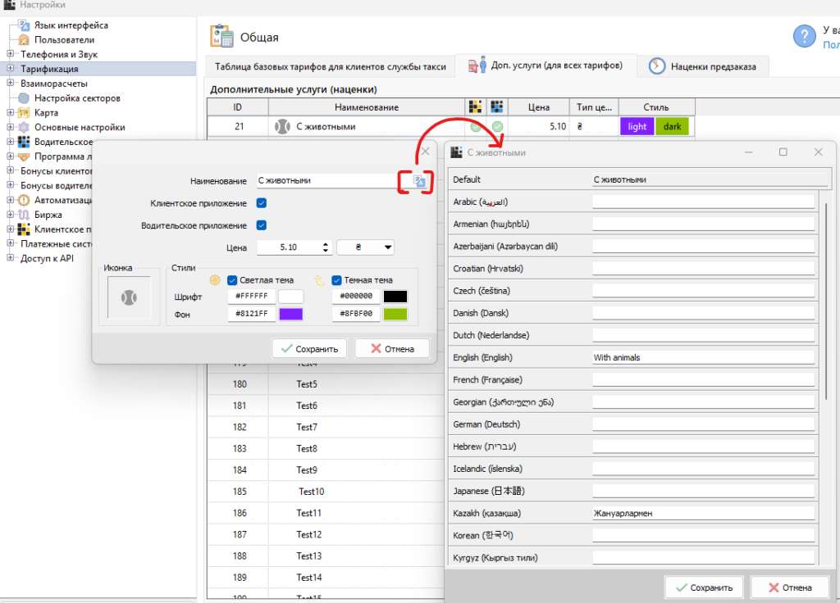Click the animal icon preview in Иконка box
The height and width of the screenshot is (603, 840).
pyautogui.click(x=129, y=298)
